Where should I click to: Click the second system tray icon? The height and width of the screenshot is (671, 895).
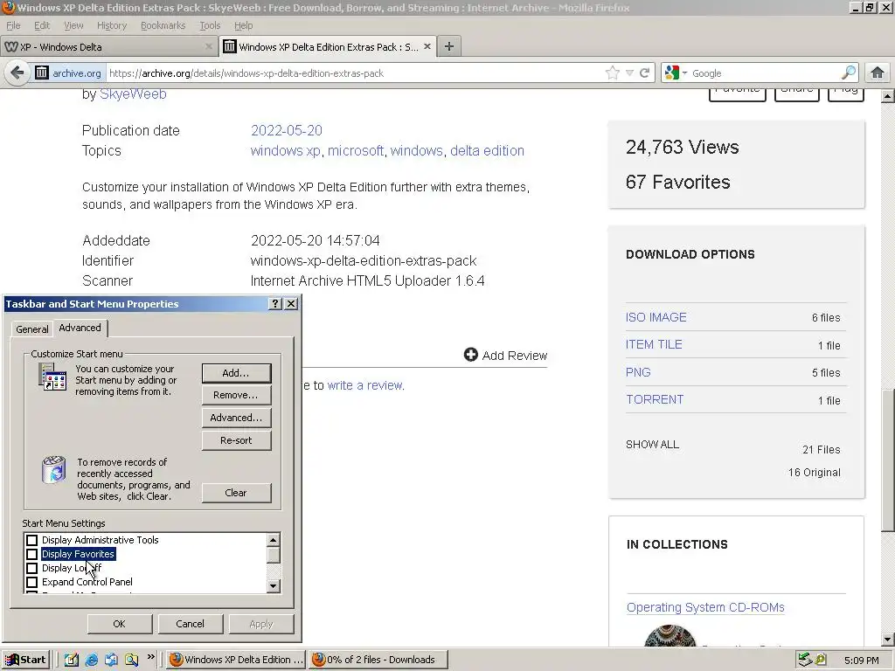click(x=821, y=660)
